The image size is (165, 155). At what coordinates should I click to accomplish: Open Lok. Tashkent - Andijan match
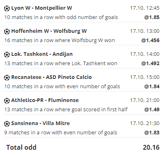[x=42, y=54]
